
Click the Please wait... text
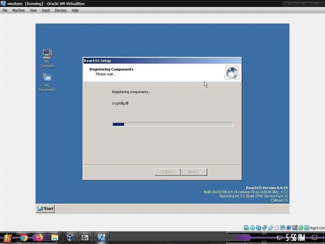(x=105, y=74)
